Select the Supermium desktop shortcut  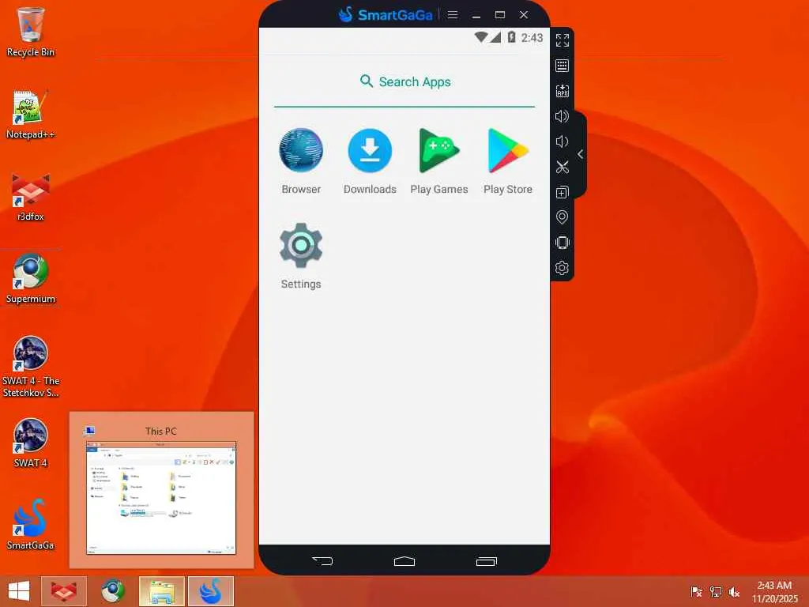click(x=31, y=279)
